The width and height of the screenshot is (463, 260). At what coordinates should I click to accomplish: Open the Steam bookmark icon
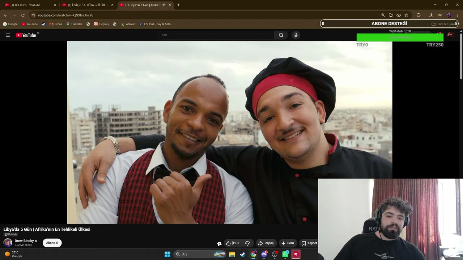point(43,24)
